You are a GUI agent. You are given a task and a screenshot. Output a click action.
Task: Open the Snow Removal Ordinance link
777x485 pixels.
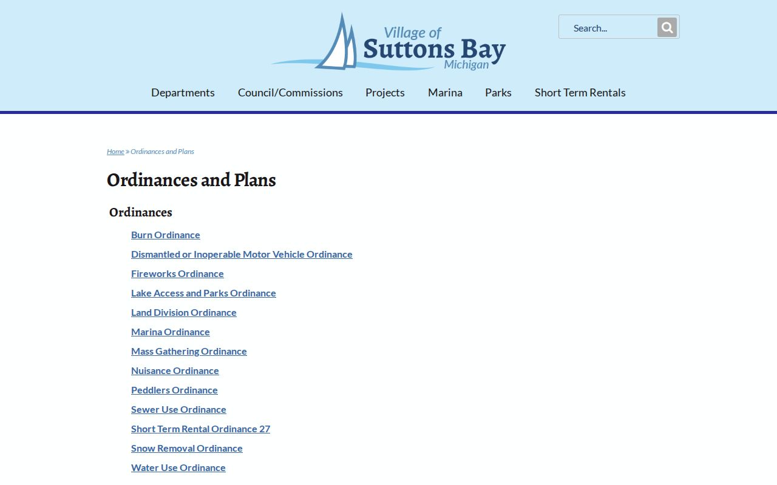[x=187, y=448]
